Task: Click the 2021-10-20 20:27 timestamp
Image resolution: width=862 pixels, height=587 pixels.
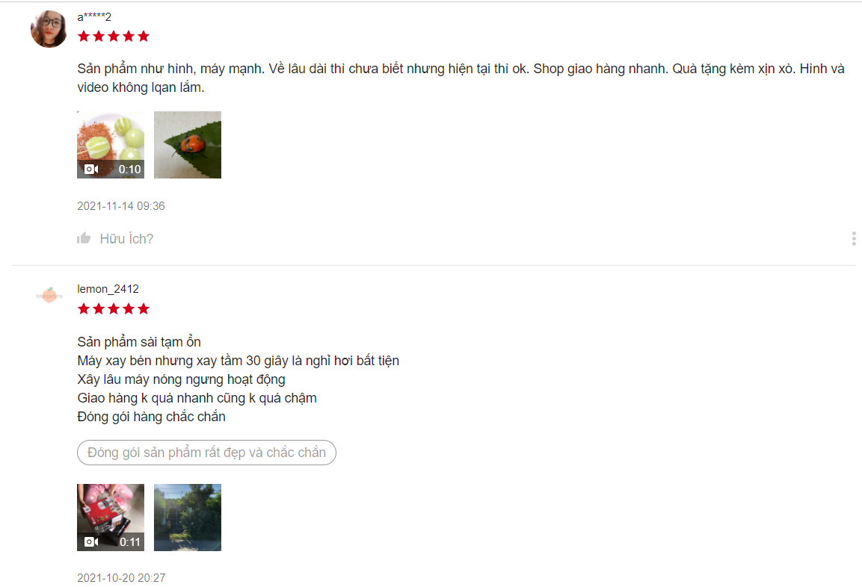Action: pos(121,578)
